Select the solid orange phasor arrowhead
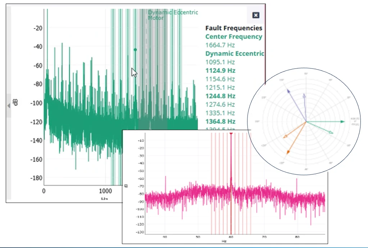This screenshot has width=368, height=248. point(288,152)
